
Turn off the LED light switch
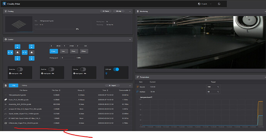116,69
